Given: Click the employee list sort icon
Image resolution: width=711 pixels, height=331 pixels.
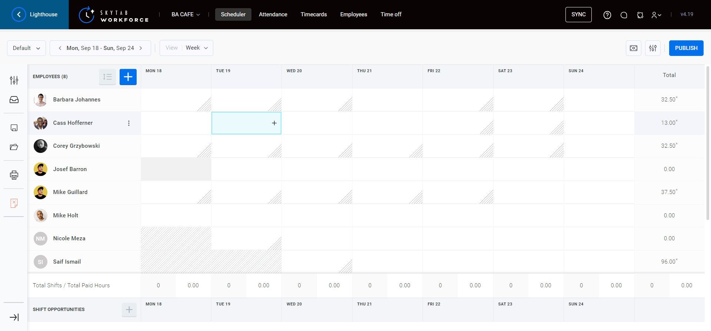Looking at the screenshot, I should tap(107, 77).
